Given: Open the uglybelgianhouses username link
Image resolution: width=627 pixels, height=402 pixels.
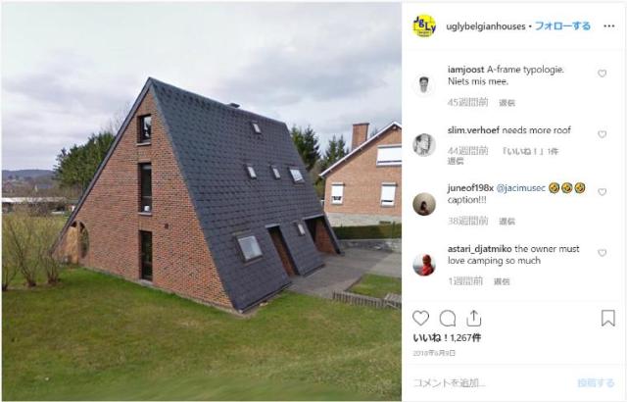Looking at the screenshot, I should 486,26.
